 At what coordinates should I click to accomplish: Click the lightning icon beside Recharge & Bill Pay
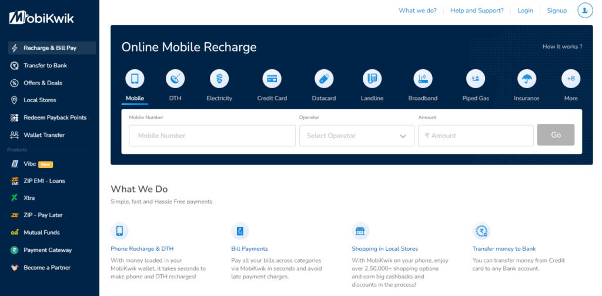click(15, 48)
